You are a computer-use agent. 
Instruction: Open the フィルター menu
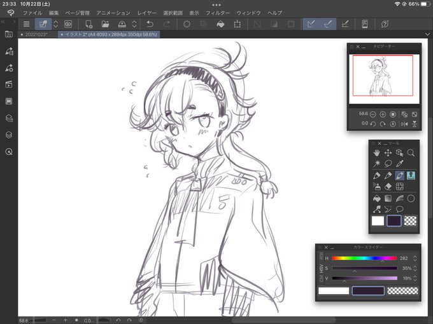click(x=218, y=13)
